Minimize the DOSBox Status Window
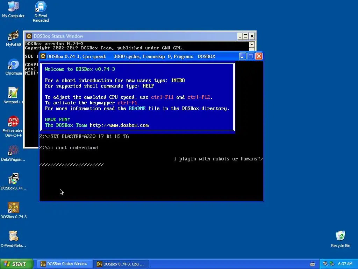Image resolution: width=358 pixels, height=269 pixels. [240, 36]
